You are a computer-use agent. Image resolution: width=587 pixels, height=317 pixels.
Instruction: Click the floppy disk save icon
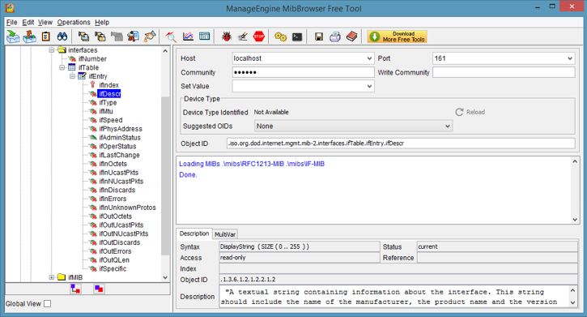point(318,36)
